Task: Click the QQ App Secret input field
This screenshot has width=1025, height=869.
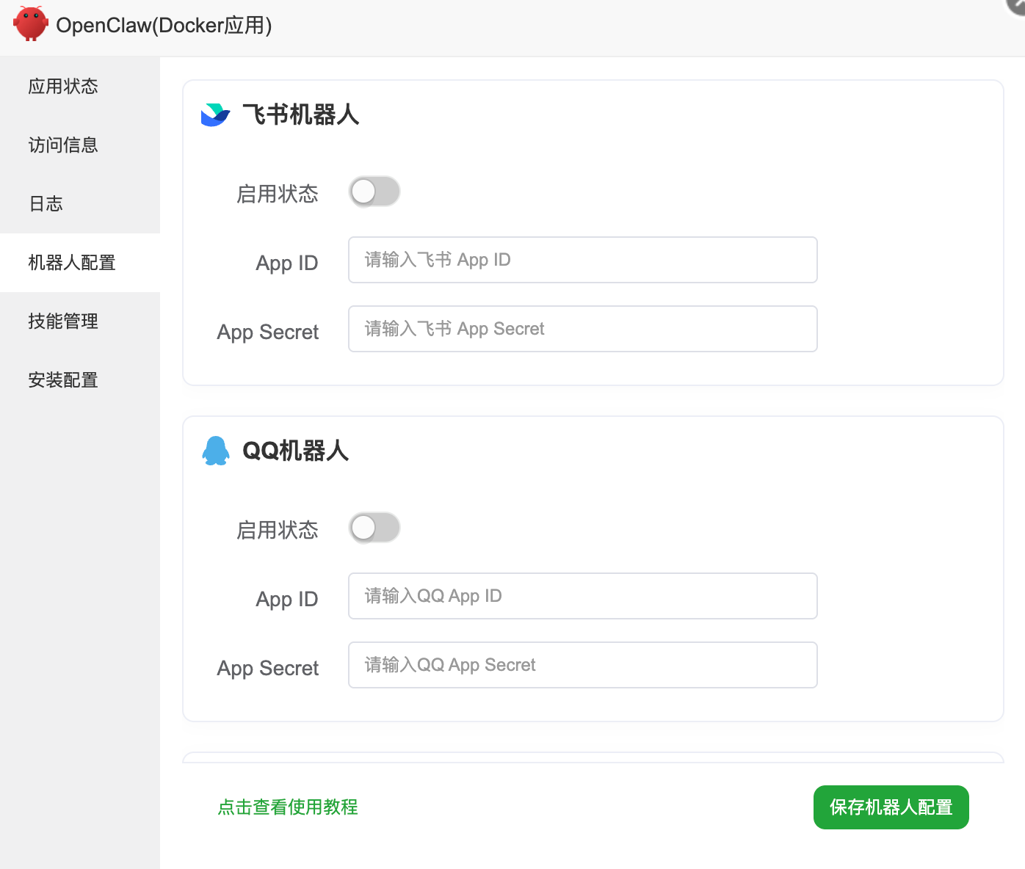Action: (x=582, y=665)
